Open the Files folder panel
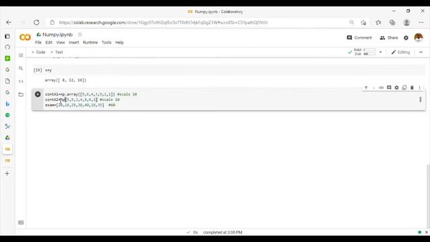 21,95
